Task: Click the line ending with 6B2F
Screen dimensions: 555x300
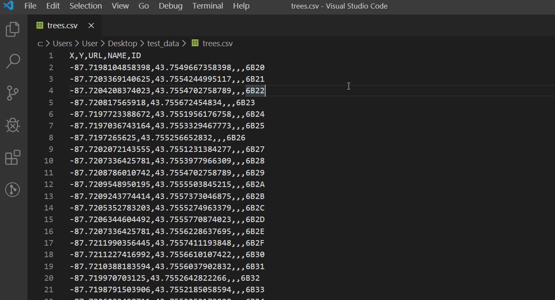Action: pyautogui.click(x=167, y=243)
